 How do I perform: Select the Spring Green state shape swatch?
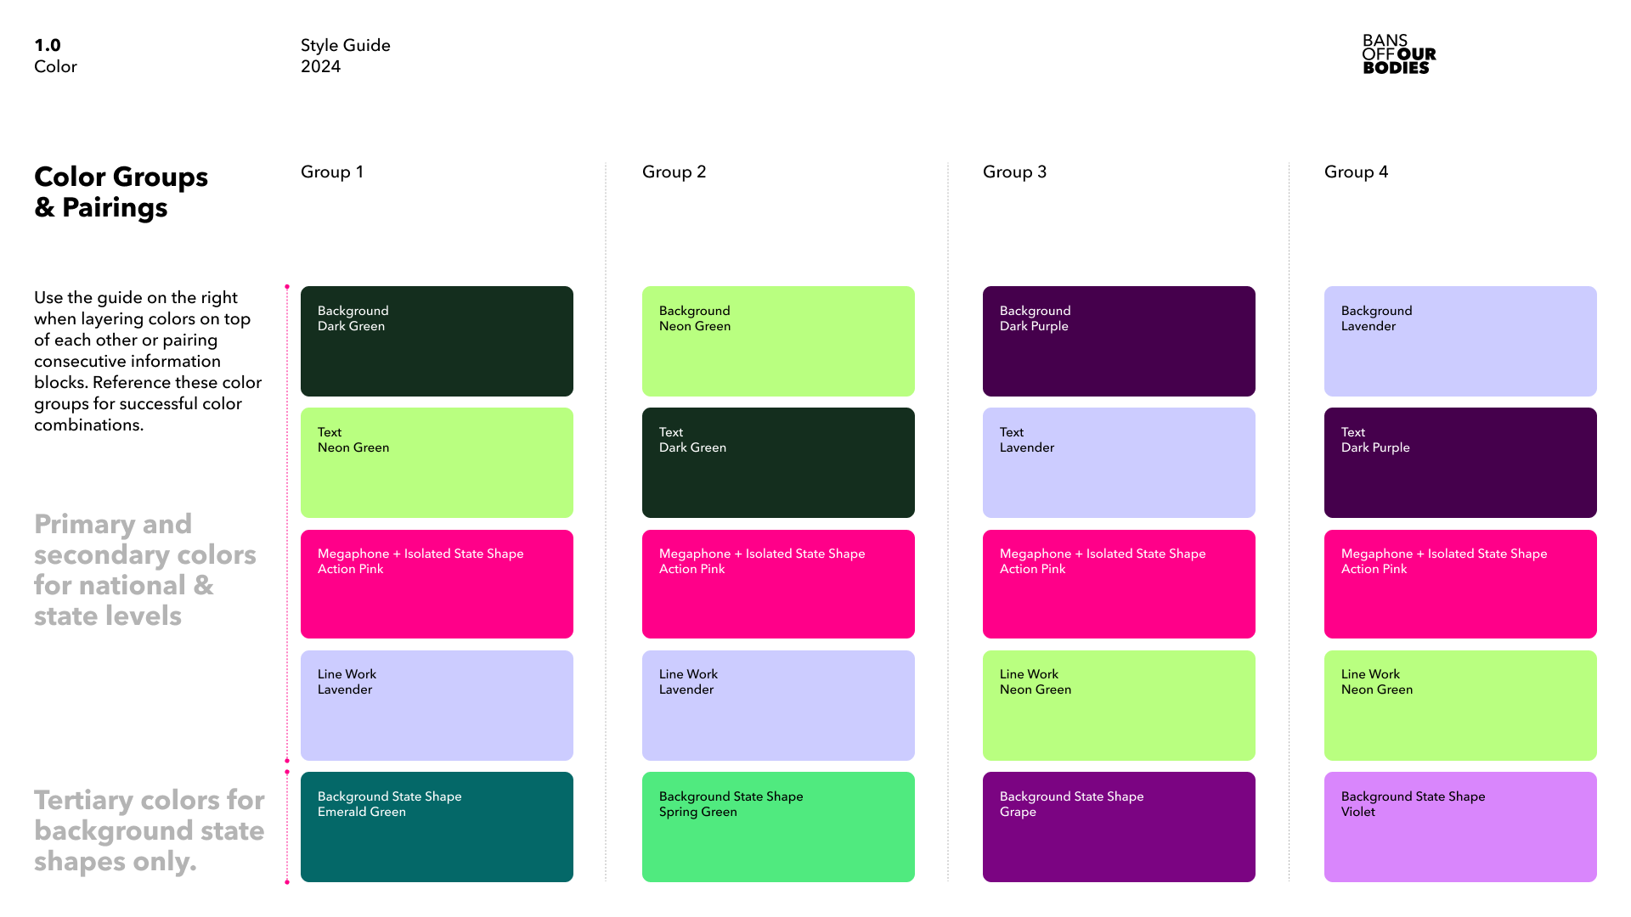pyautogui.click(x=778, y=827)
